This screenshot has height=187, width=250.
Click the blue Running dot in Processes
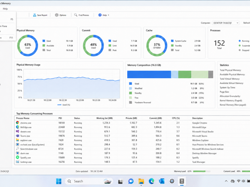(239, 41)
